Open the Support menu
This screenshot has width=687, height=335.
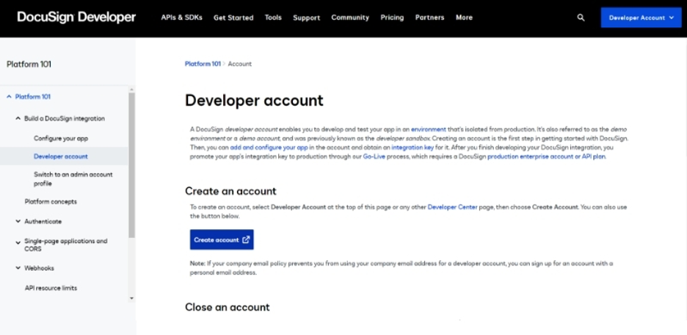(x=306, y=18)
